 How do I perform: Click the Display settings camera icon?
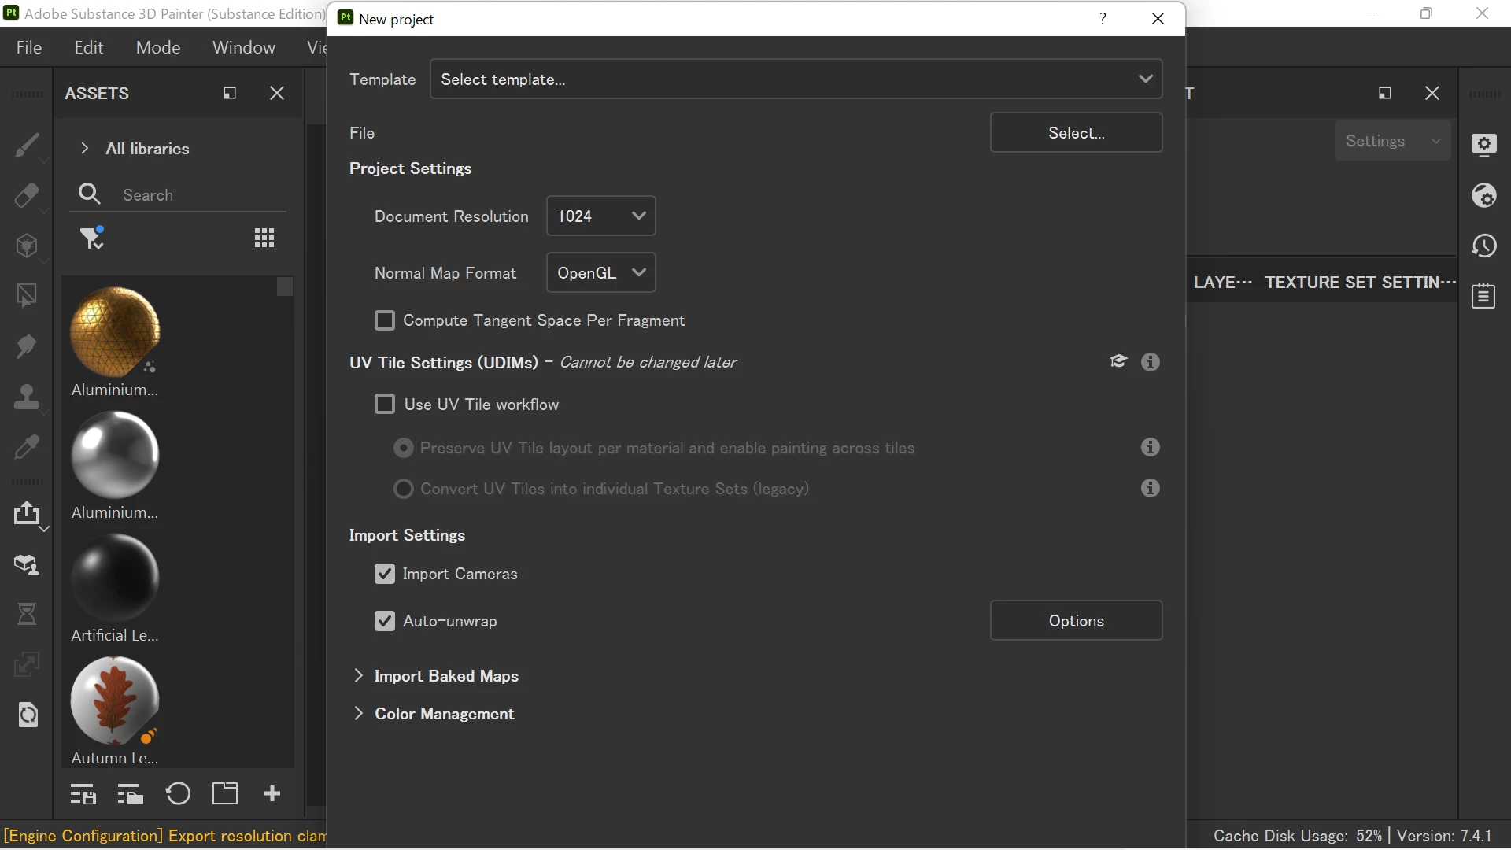pyautogui.click(x=1484, y=145)
